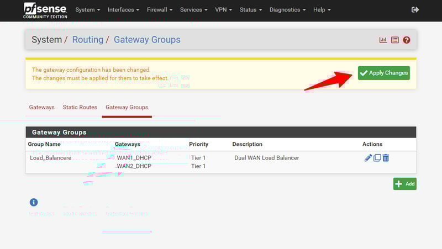
Task: Delete the Load_Balancere gateway group
Action: [386, 158]
